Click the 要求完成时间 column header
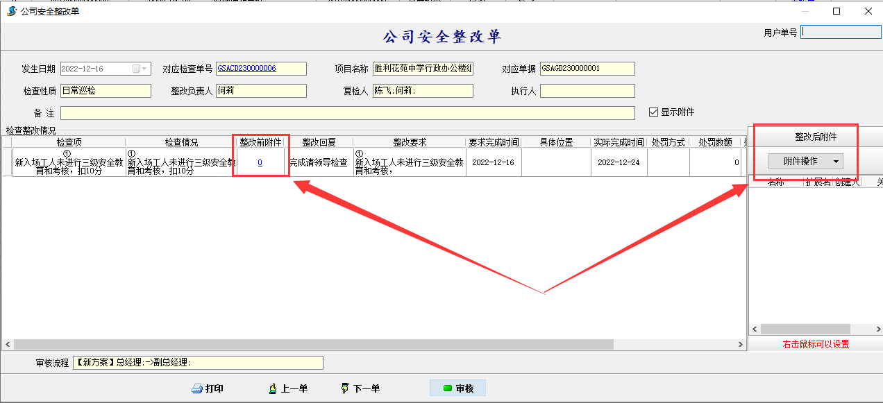This screenshot has width=883, height=403. (493, 142)
